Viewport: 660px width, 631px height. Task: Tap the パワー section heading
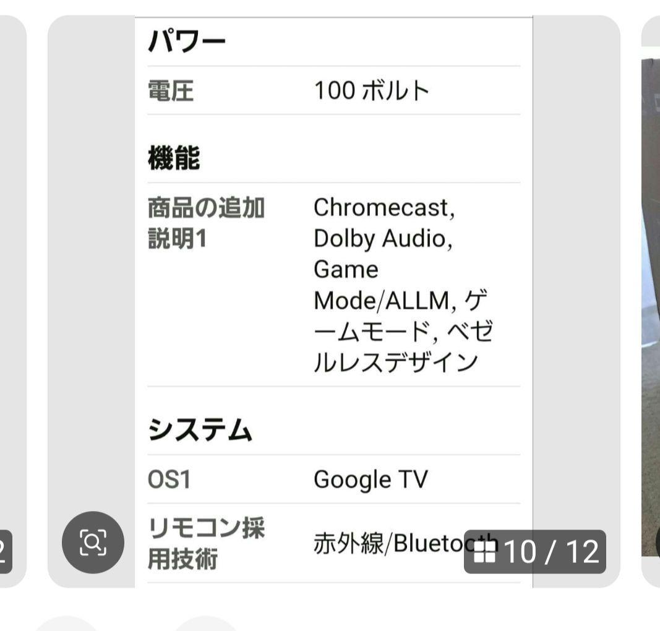click(186, 39)
